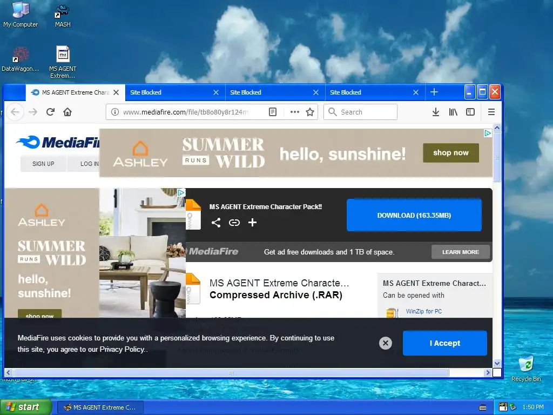Click the share icon under file title
The height and width of the screenshot is (415, 553).
[216, 222]
